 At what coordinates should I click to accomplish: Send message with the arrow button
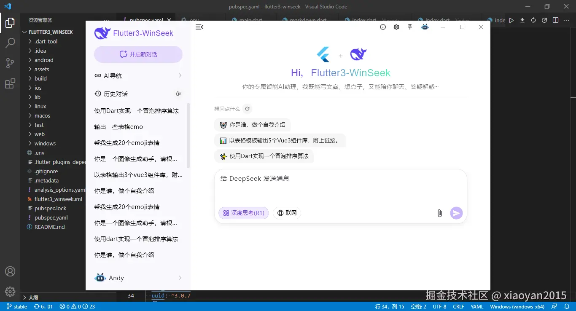pyautogui.click(x=456, y=213)
